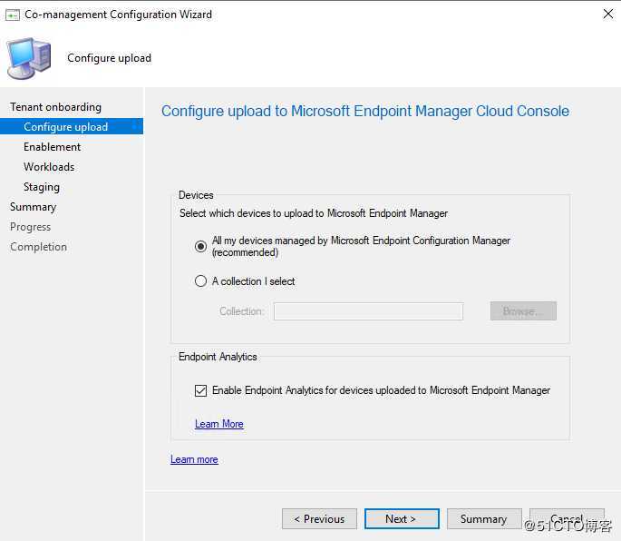Viewport: 621px width, 541px height.
Task: Open the Enablement step
Action: 52,147
